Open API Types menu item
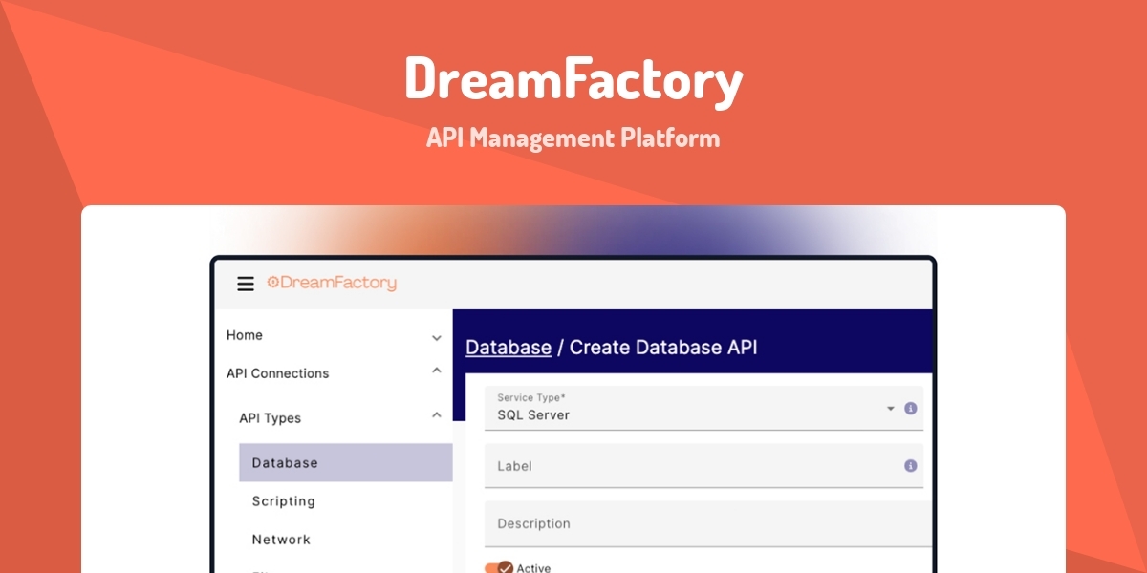The height and width of the screenshot is (573, 1147). (x=270, y=417)
